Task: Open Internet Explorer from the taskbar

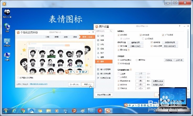Action: [14, 111]
